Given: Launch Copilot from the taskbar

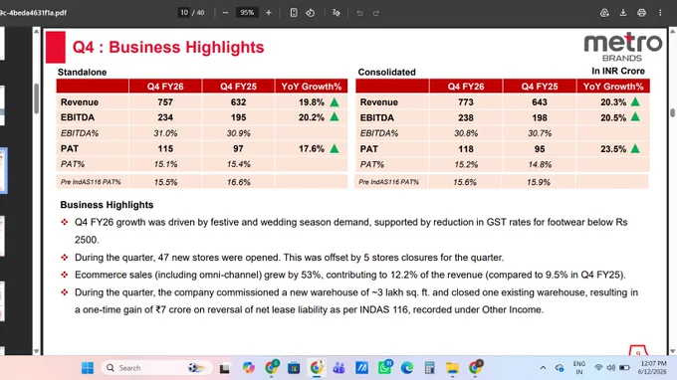Looking at the screenshot, I should (x=248, y=368).
